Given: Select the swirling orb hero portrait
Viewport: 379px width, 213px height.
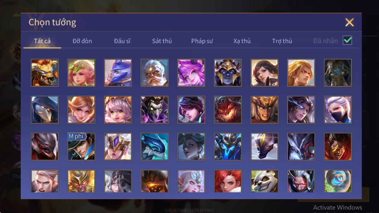Looking at the screenshot, I should click(338, 181).
